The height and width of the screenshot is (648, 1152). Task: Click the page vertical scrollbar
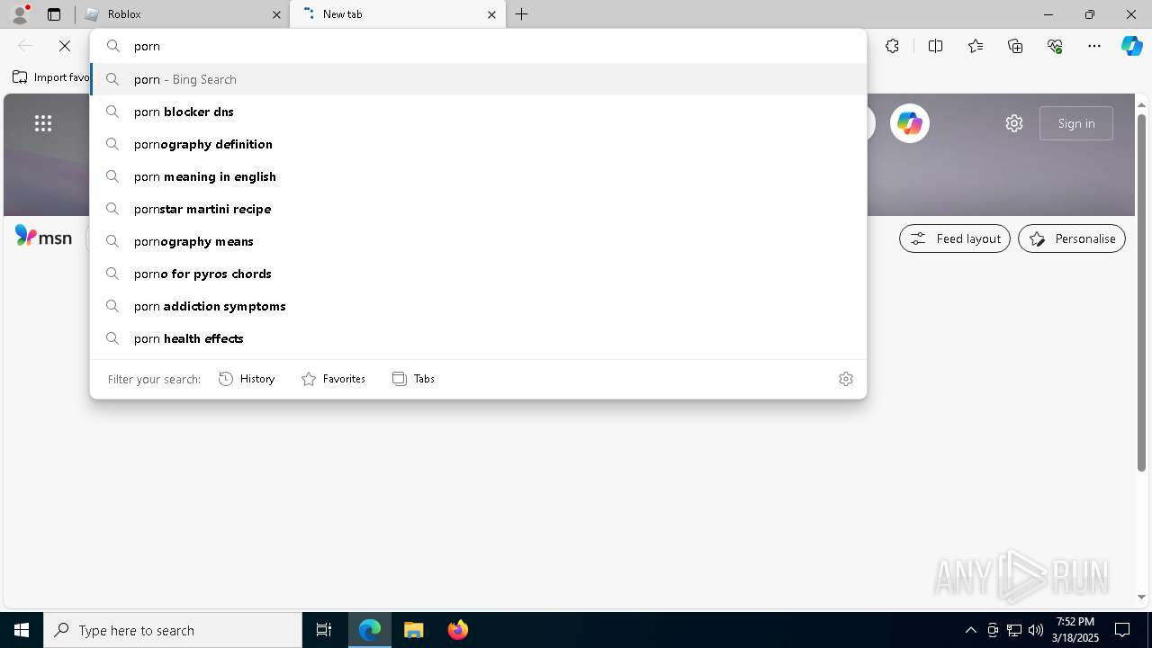pos(1142,292)
